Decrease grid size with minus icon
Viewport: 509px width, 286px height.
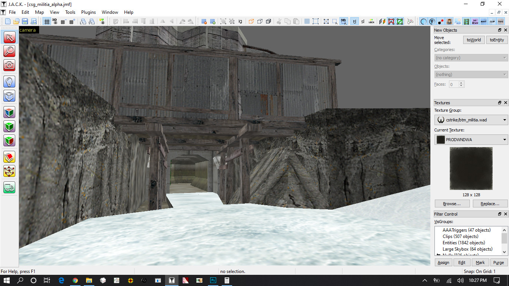pyautogui.click(x=63, y=21)
